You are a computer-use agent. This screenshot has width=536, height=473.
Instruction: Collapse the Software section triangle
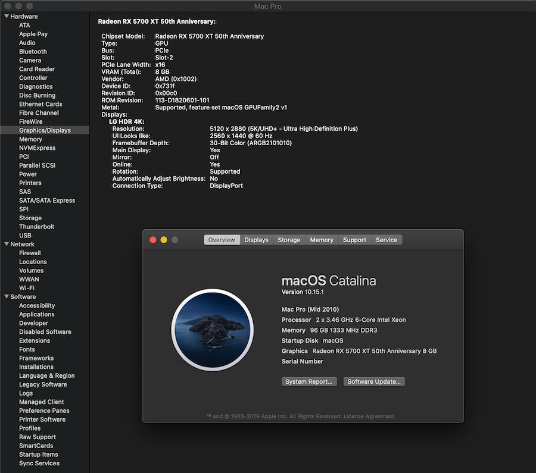7,296
